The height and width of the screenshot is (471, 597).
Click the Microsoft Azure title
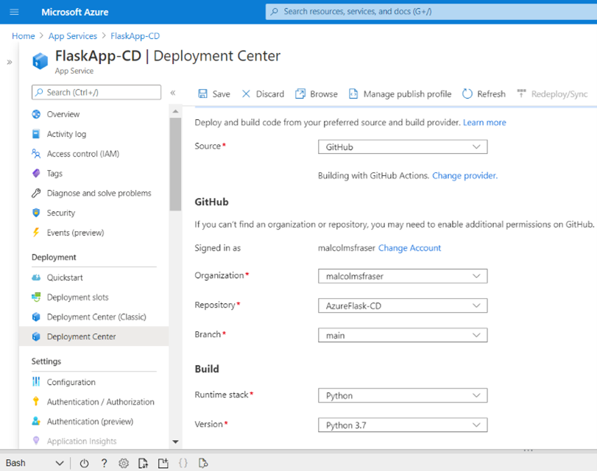click(75, 13)
